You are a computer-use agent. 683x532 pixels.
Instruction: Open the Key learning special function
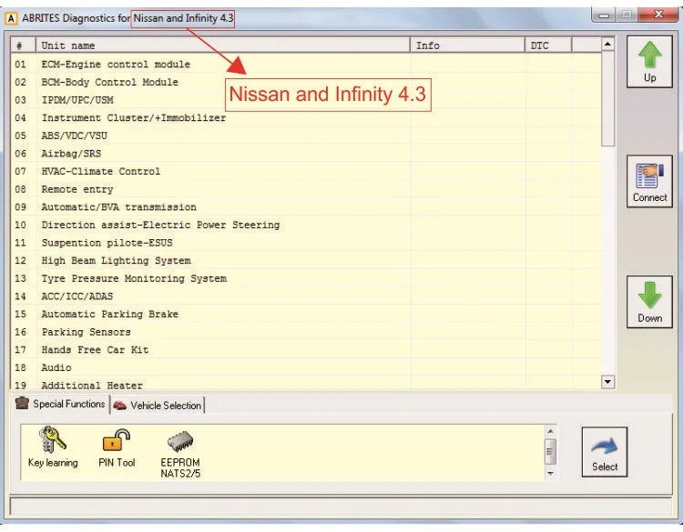[x=53, y=447]
